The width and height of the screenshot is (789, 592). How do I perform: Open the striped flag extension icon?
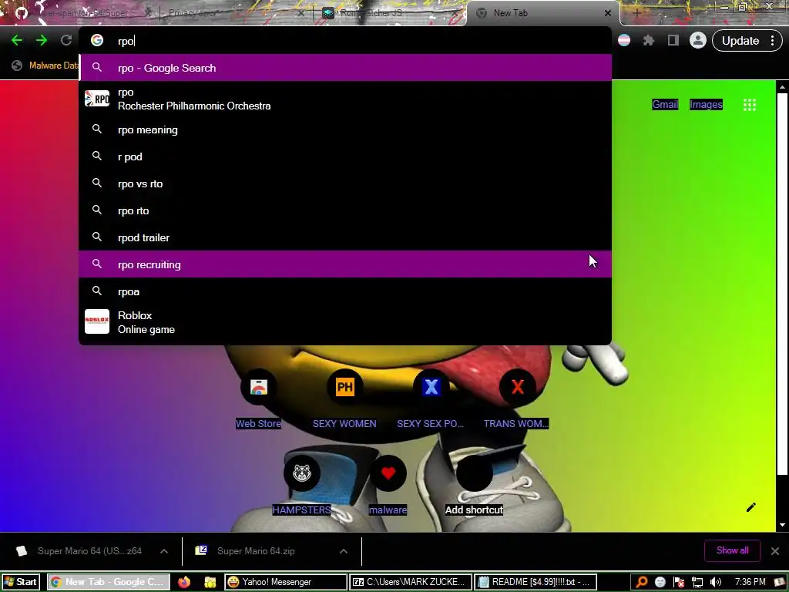point(624,40)
